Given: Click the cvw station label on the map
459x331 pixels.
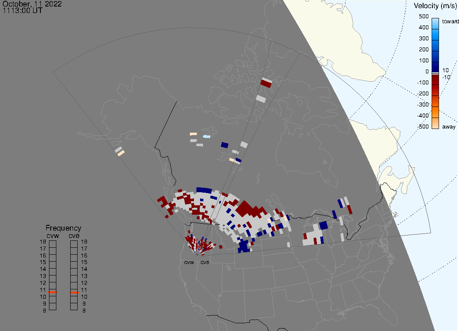Looking at the screenshot, I should [189, 262].
